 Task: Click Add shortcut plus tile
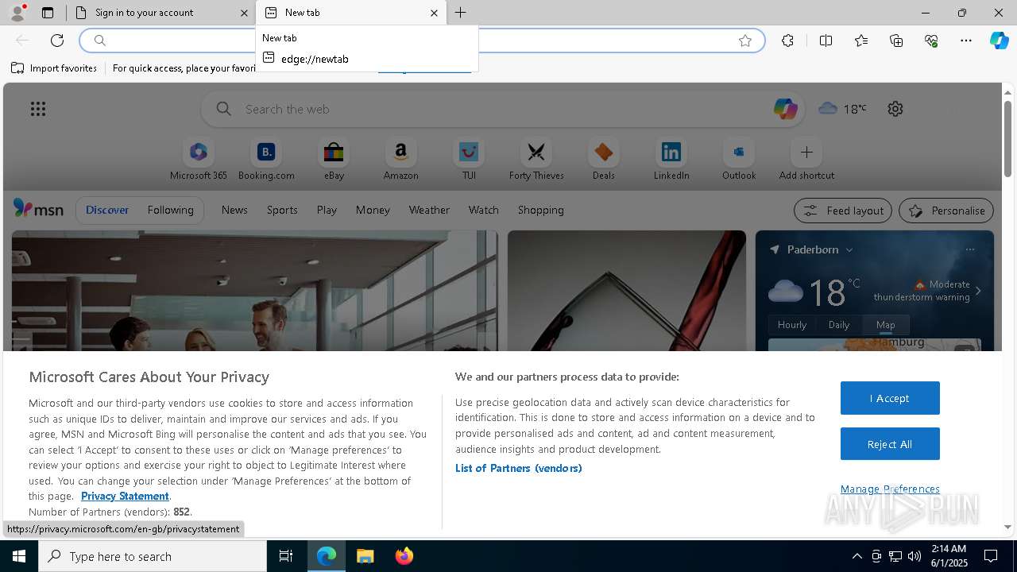click(x=806, y=160)
